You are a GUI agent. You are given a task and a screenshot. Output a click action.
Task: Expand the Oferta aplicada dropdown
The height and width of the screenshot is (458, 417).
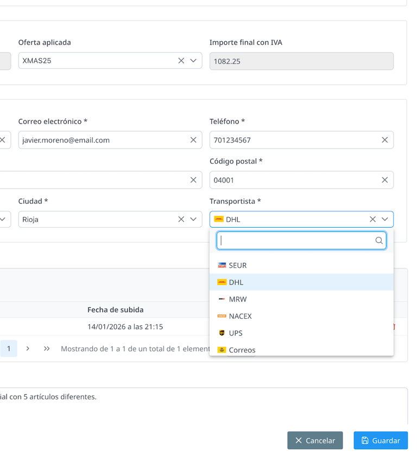[193, 61]
